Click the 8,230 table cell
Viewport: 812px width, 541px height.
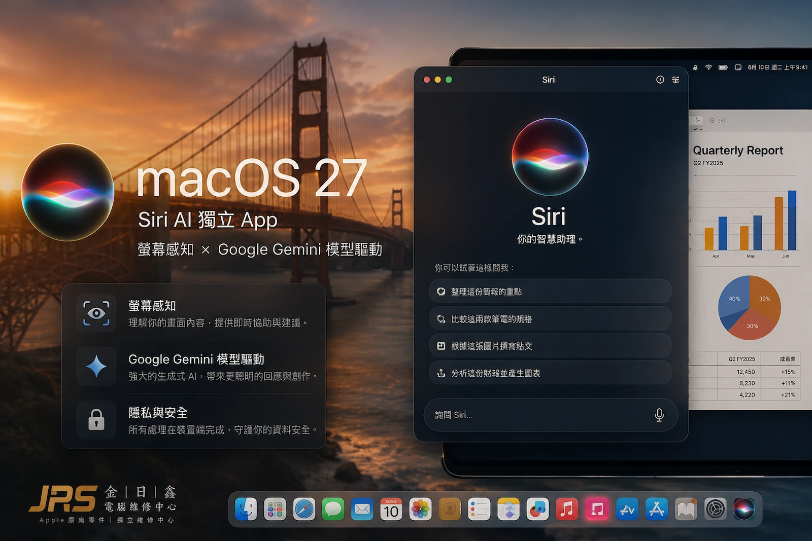tap(747, 383)
